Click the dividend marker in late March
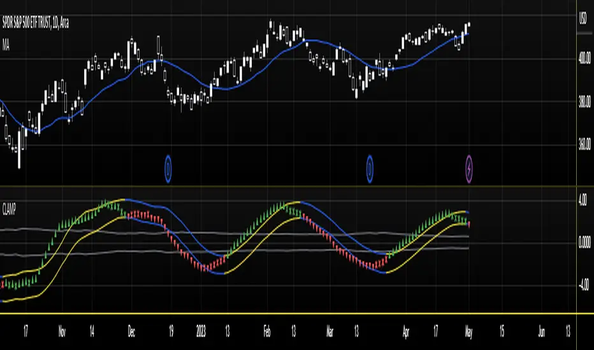Viewport: 594px width, 350px height. pos(370,168)
